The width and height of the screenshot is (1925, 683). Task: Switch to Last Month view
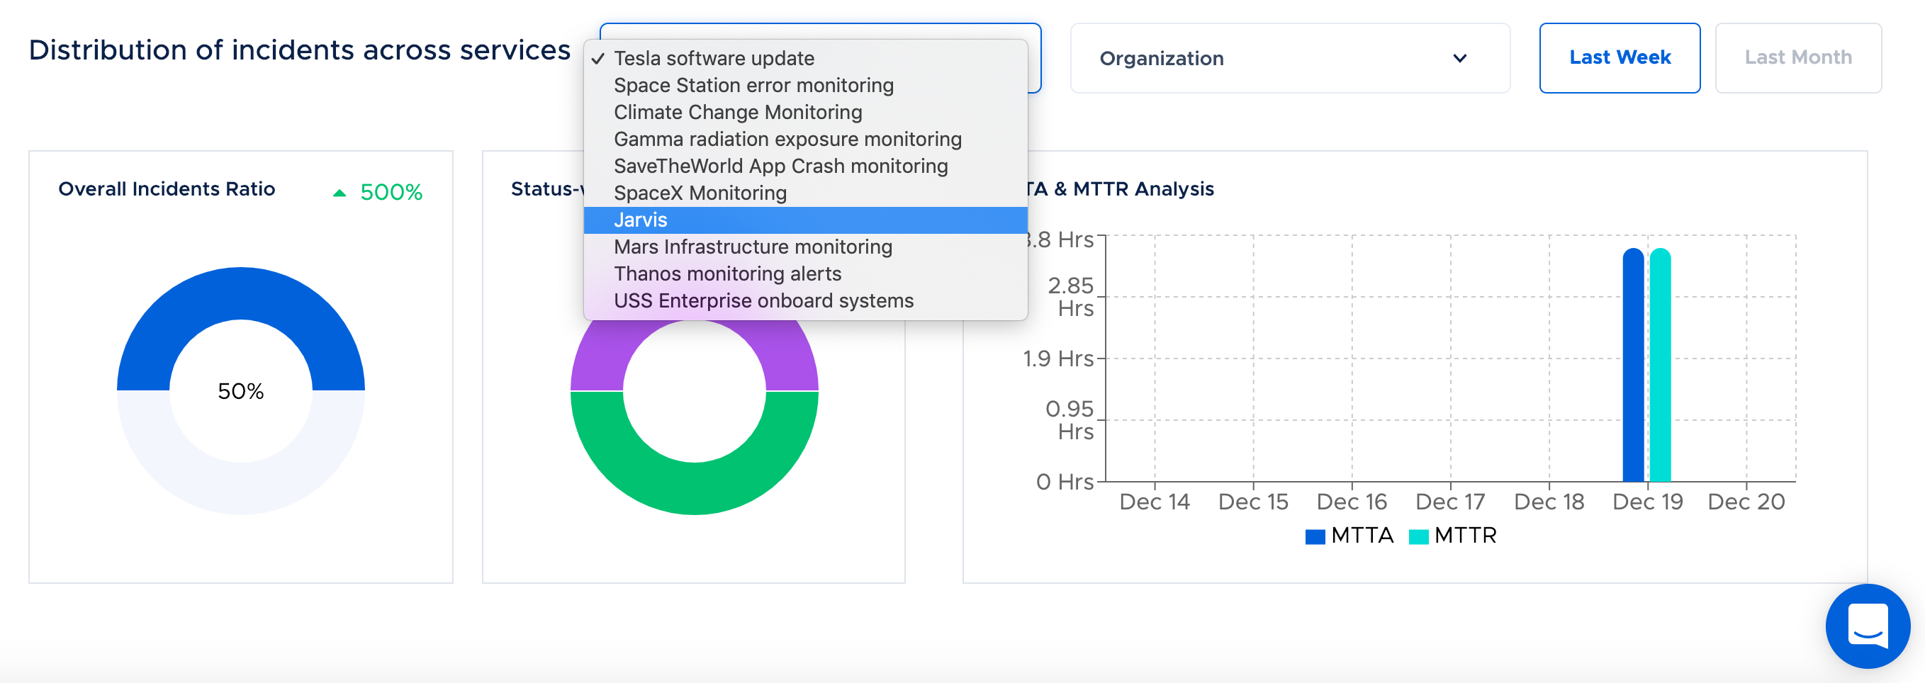(1798, 57)
